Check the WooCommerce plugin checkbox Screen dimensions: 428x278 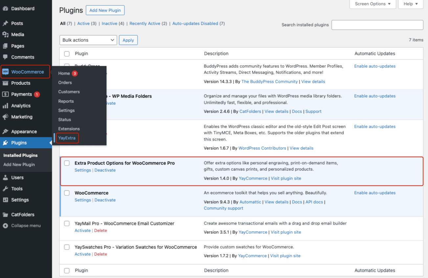tap(67, 193)
